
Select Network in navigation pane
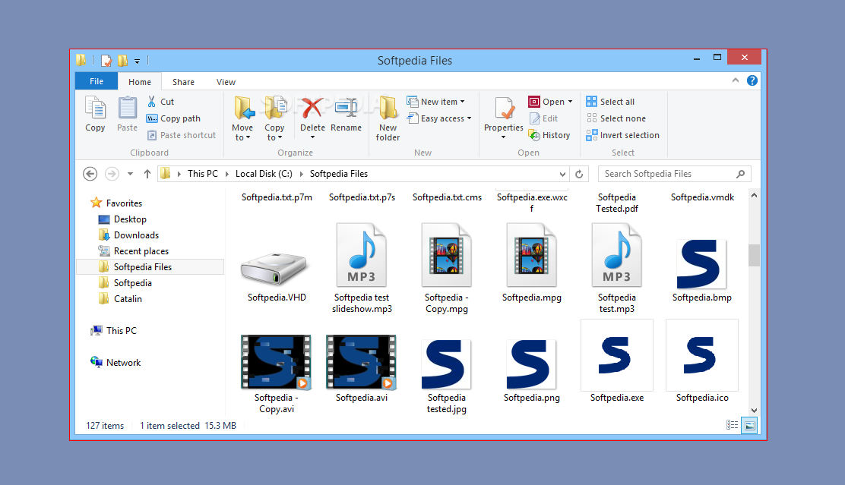click(116, 362)
